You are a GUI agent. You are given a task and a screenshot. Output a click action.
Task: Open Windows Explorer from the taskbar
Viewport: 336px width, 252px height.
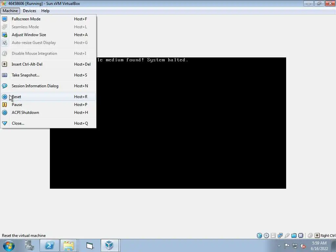(x=69, y=245)
